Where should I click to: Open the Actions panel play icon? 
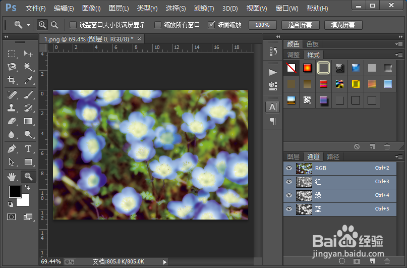[x=272, y=72]
